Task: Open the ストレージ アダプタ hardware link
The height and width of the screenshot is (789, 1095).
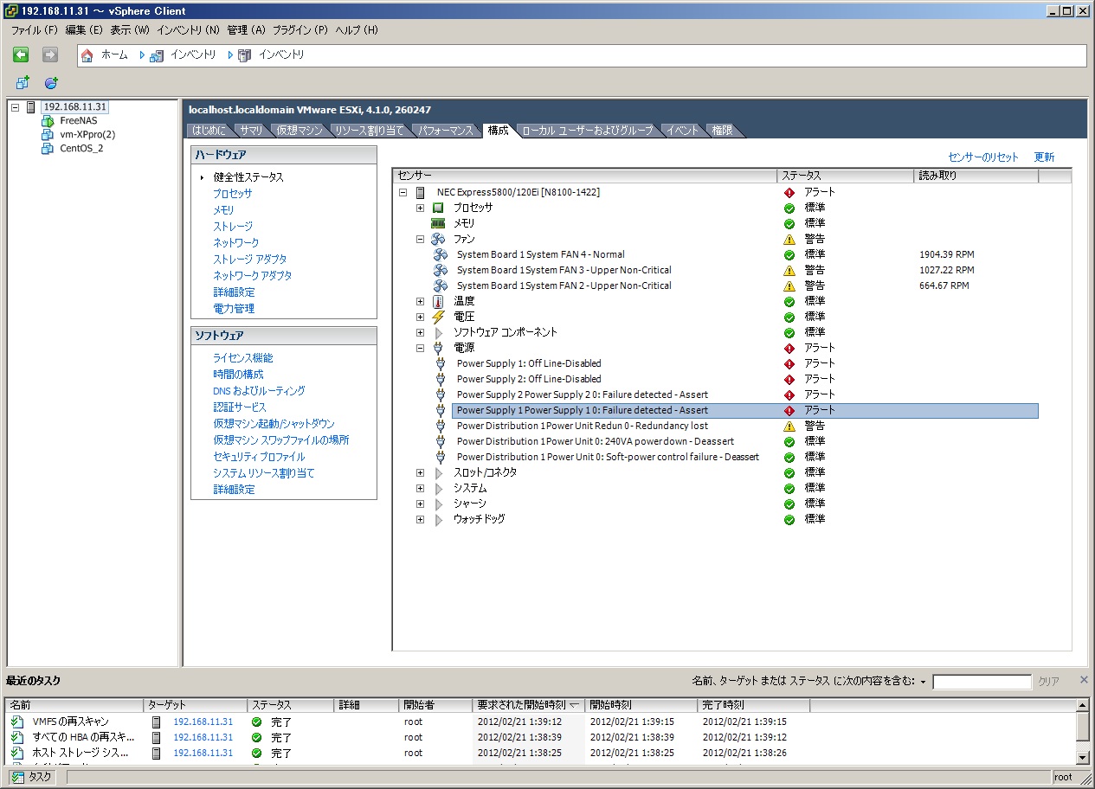Action: 250,259
